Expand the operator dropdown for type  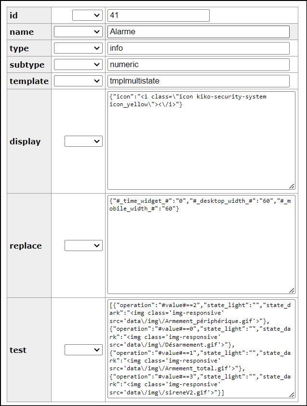tap(78, 48)
